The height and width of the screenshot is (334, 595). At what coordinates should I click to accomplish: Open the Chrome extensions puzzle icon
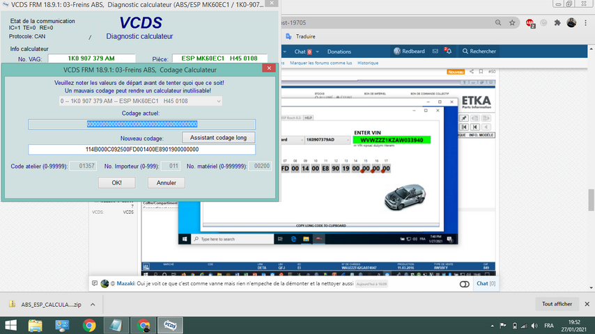[x=557, y=23]
